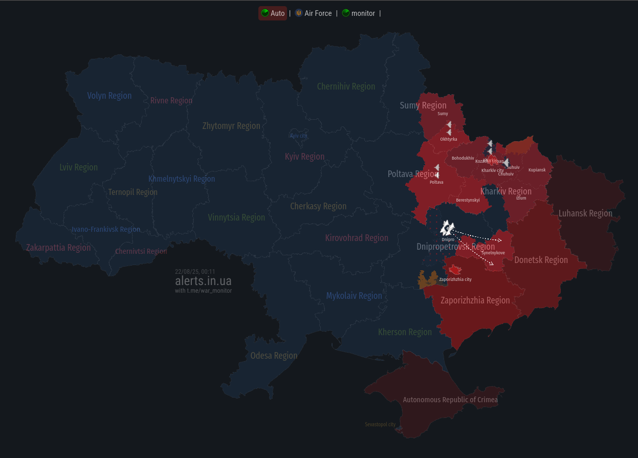The width and height of the screenshot is (638, 458).
Task: Select the Sevastopol city label
Action: click(x=380, y=425)
